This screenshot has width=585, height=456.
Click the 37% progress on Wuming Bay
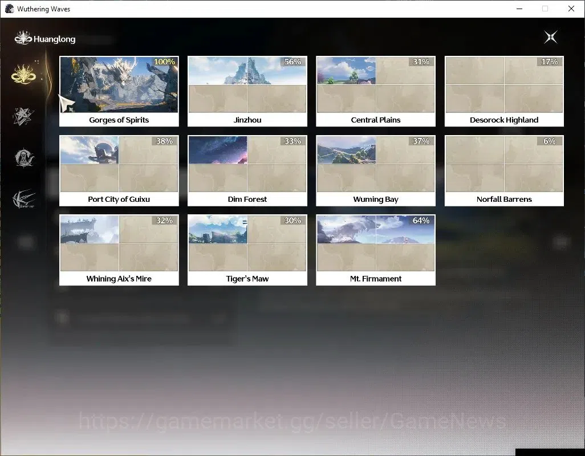click(x=421, y=141)
